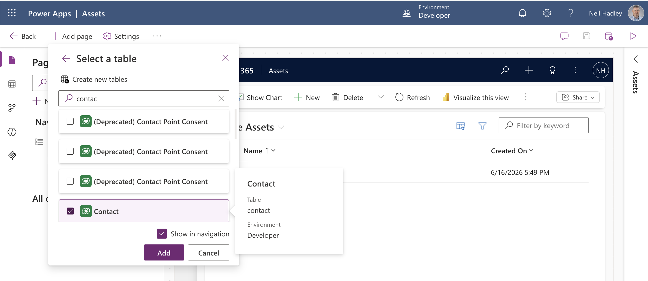Click the play preview icon
This screenshot has height=281, width=648.
point(633,36)
